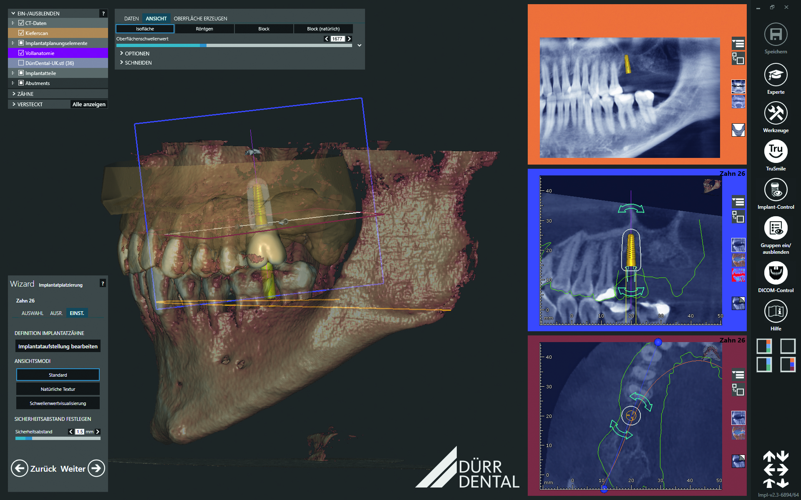Select bottom-left window layout icon
The image size is (801, 500).
coord(764,365)
